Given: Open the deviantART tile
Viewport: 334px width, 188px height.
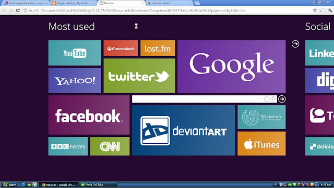Looking at the screenshot, I should pos(184,130).
